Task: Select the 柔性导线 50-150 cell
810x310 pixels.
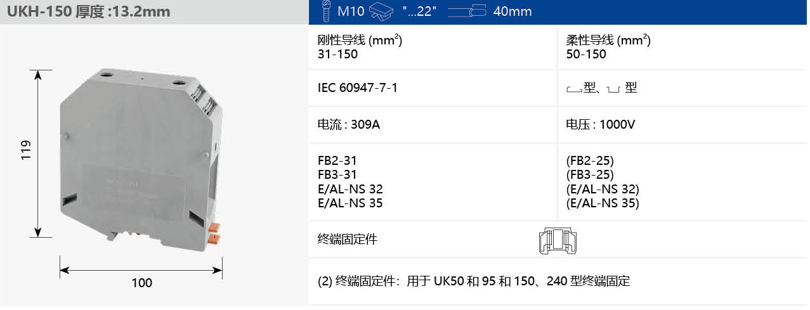Action: pos(608,47)
